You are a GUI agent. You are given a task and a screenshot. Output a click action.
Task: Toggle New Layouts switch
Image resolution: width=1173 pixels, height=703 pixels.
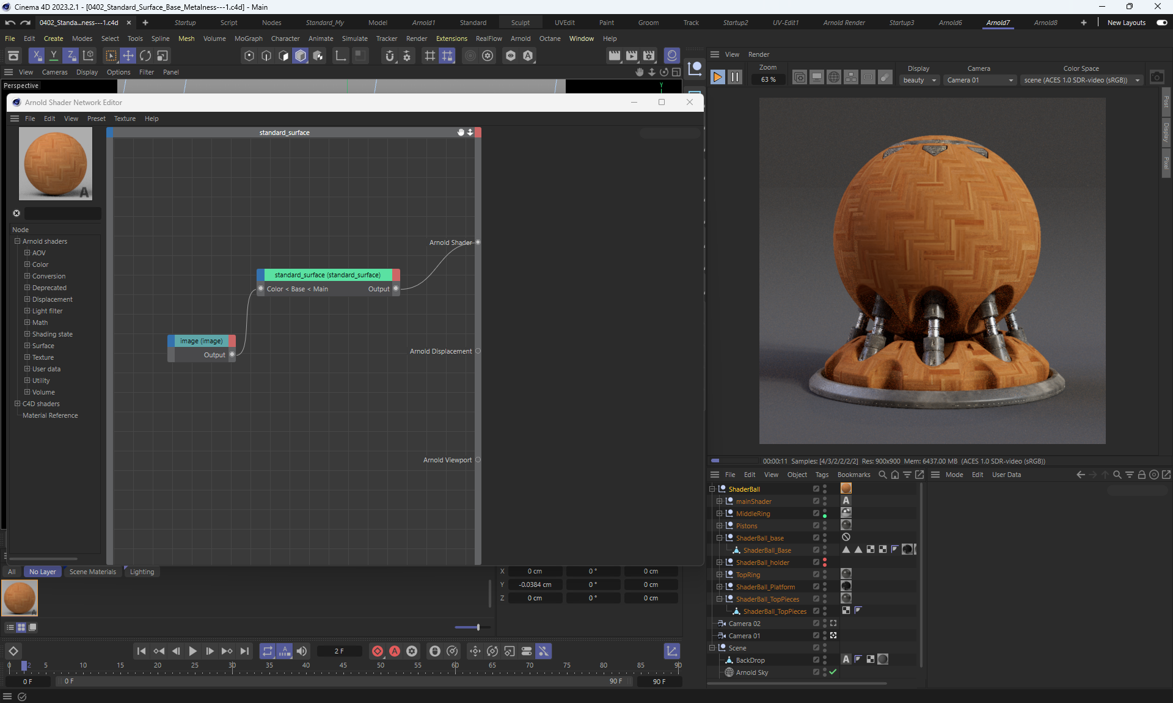[1161, 23]
